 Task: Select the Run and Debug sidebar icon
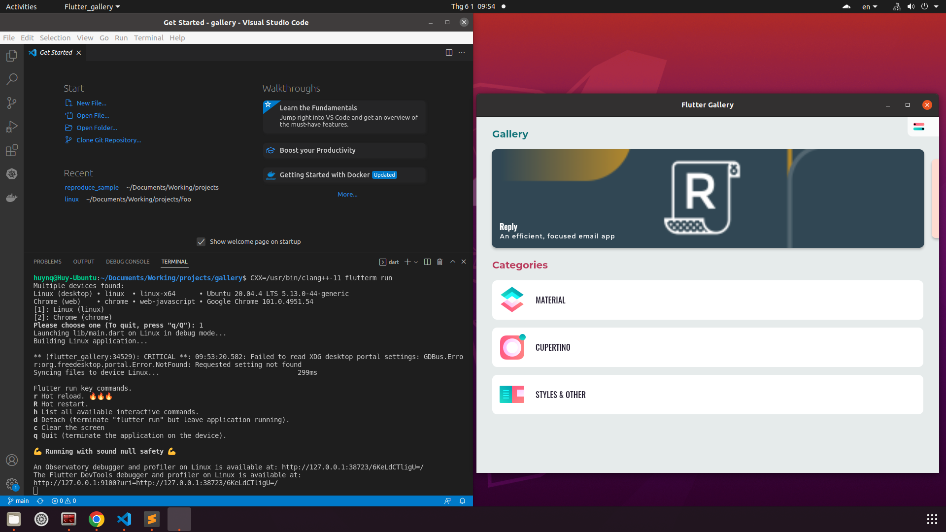pyautogui.click(x=11, y=127)
